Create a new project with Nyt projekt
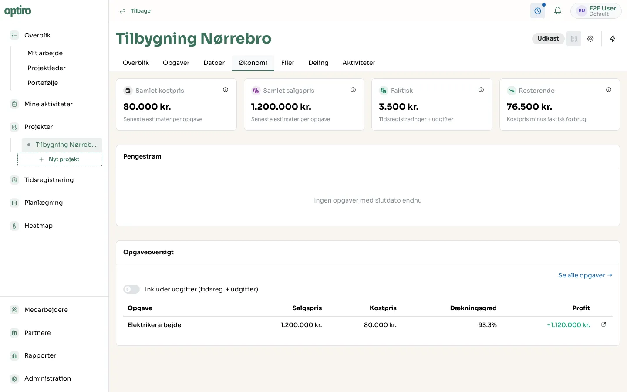 tap(60, 159)
